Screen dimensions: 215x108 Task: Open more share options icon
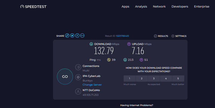pos(82,36)
